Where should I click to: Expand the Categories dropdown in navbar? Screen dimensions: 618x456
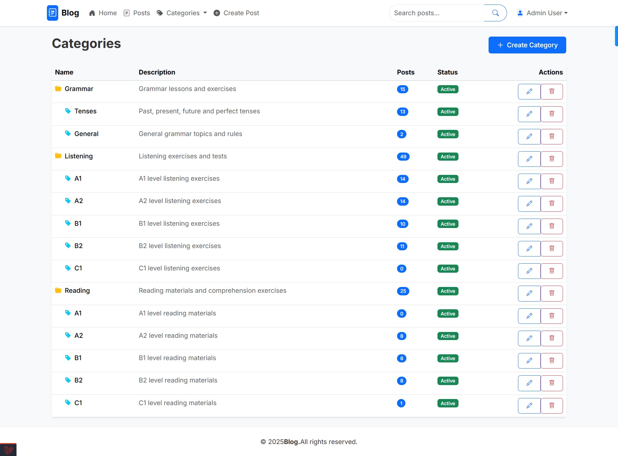tap(182, 13)
